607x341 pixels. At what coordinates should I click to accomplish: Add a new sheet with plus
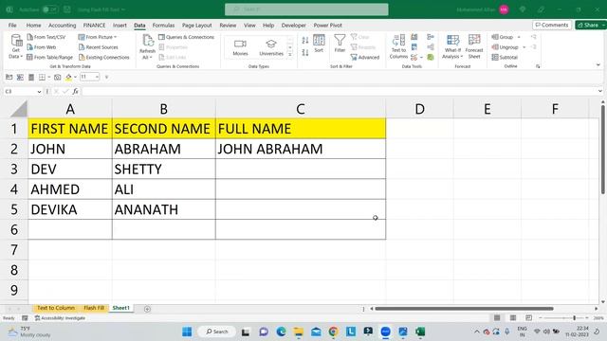point(147,309)
